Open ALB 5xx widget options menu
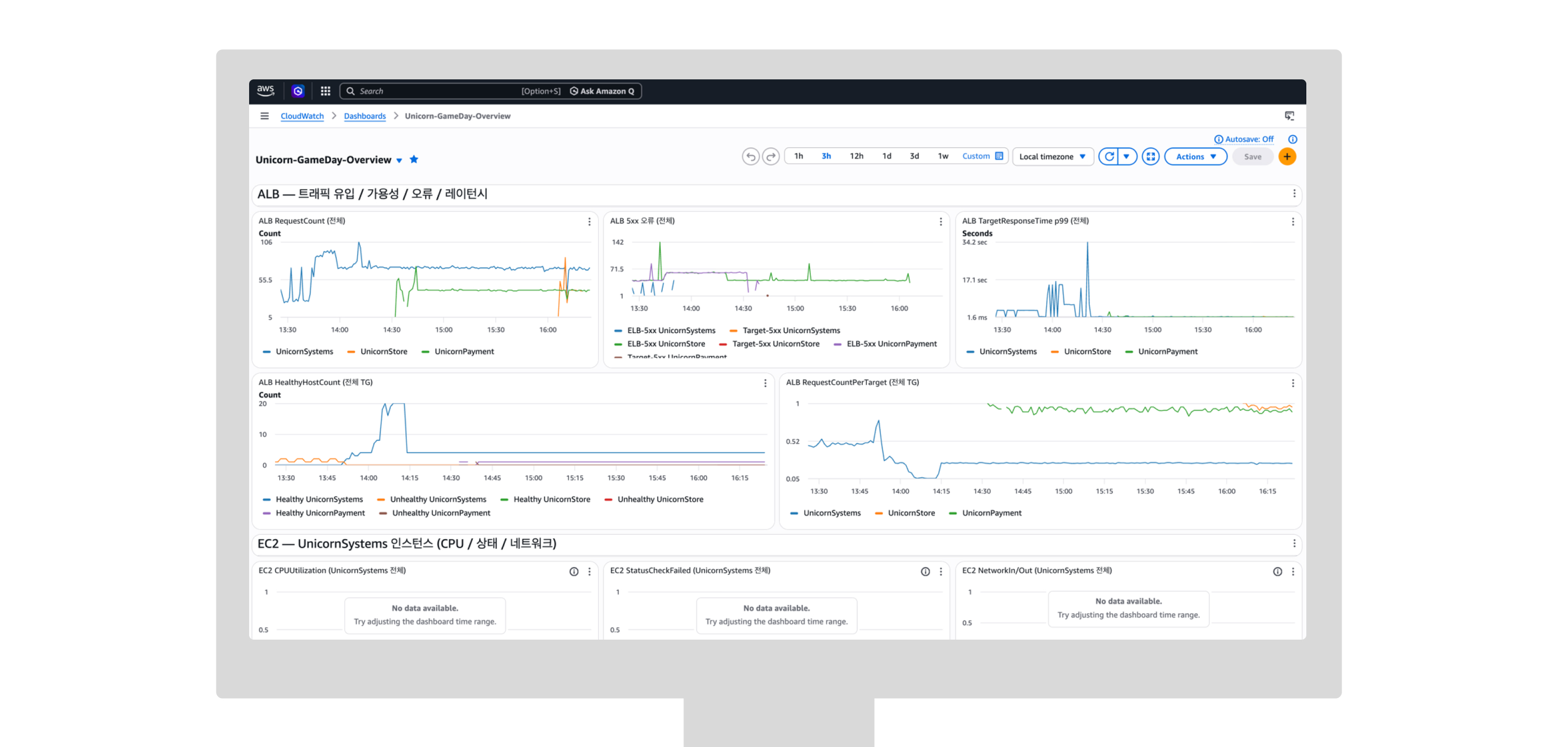Image resolution: width=1557 pixels, height=747 pixels. tap(940, 222)
